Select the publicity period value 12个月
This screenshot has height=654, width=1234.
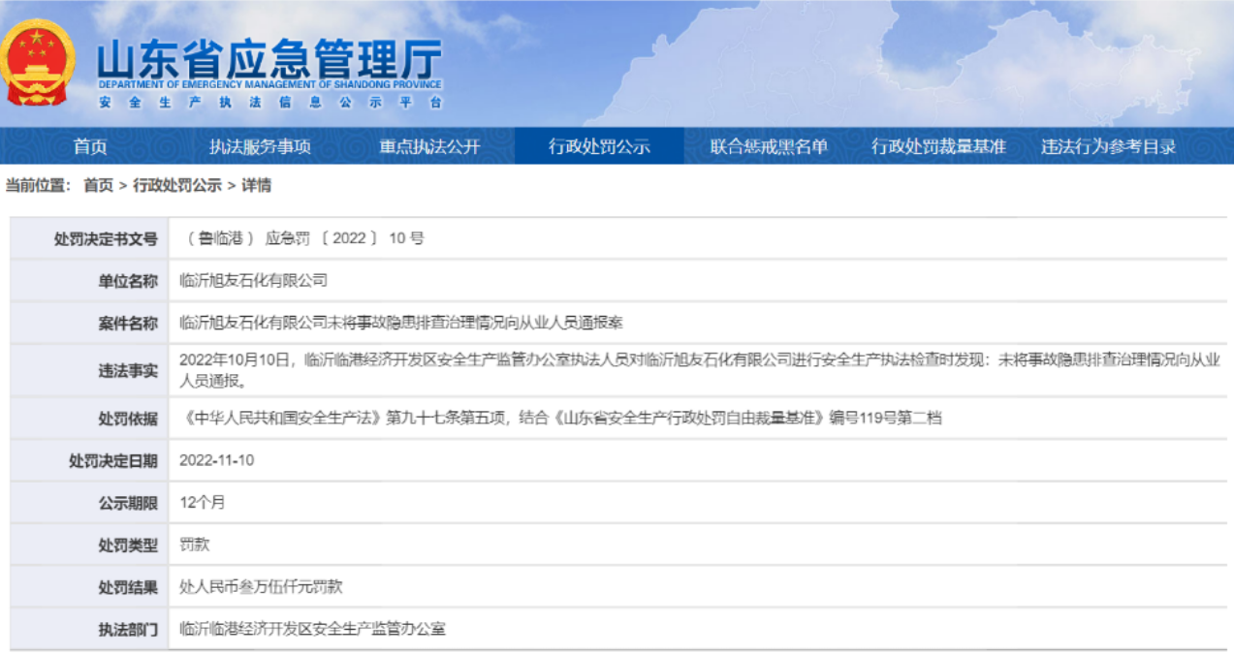pyautogui.click(x=203, y=503)
